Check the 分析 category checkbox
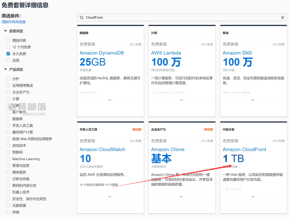The image size is (290, 217). coord(8,79)
